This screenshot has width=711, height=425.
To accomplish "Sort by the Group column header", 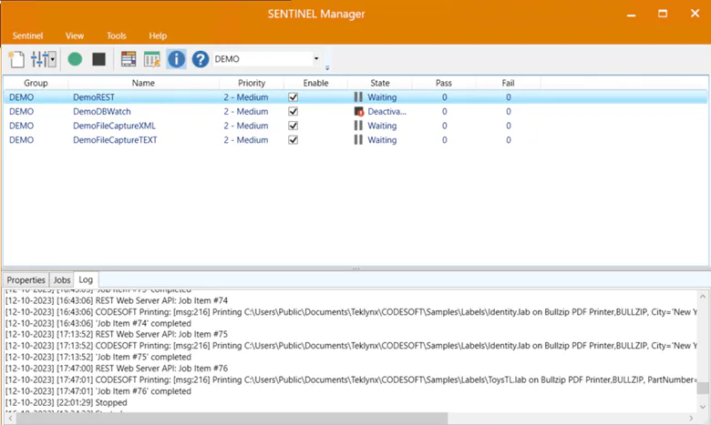I will click(36, 83).
